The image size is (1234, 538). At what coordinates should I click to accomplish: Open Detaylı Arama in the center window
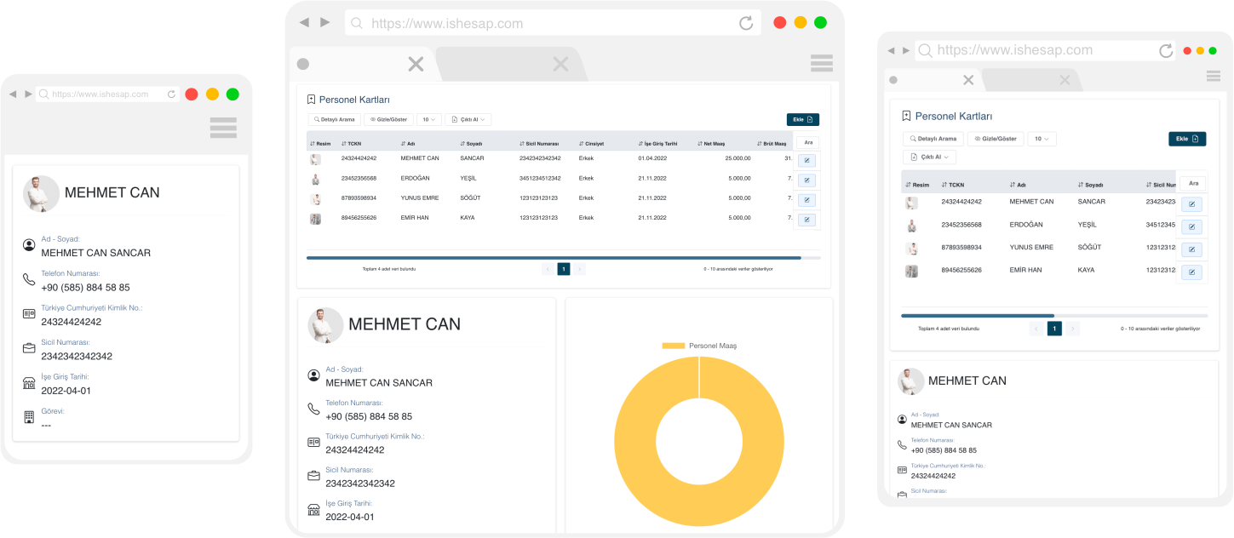[335, 120]
